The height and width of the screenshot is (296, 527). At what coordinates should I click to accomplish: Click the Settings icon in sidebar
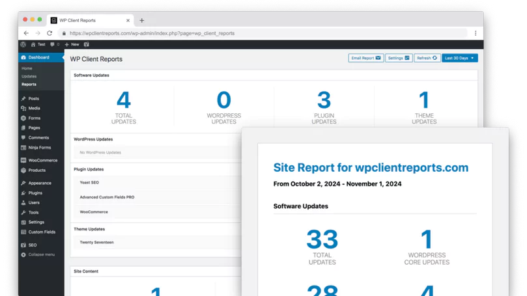point(23,222)
